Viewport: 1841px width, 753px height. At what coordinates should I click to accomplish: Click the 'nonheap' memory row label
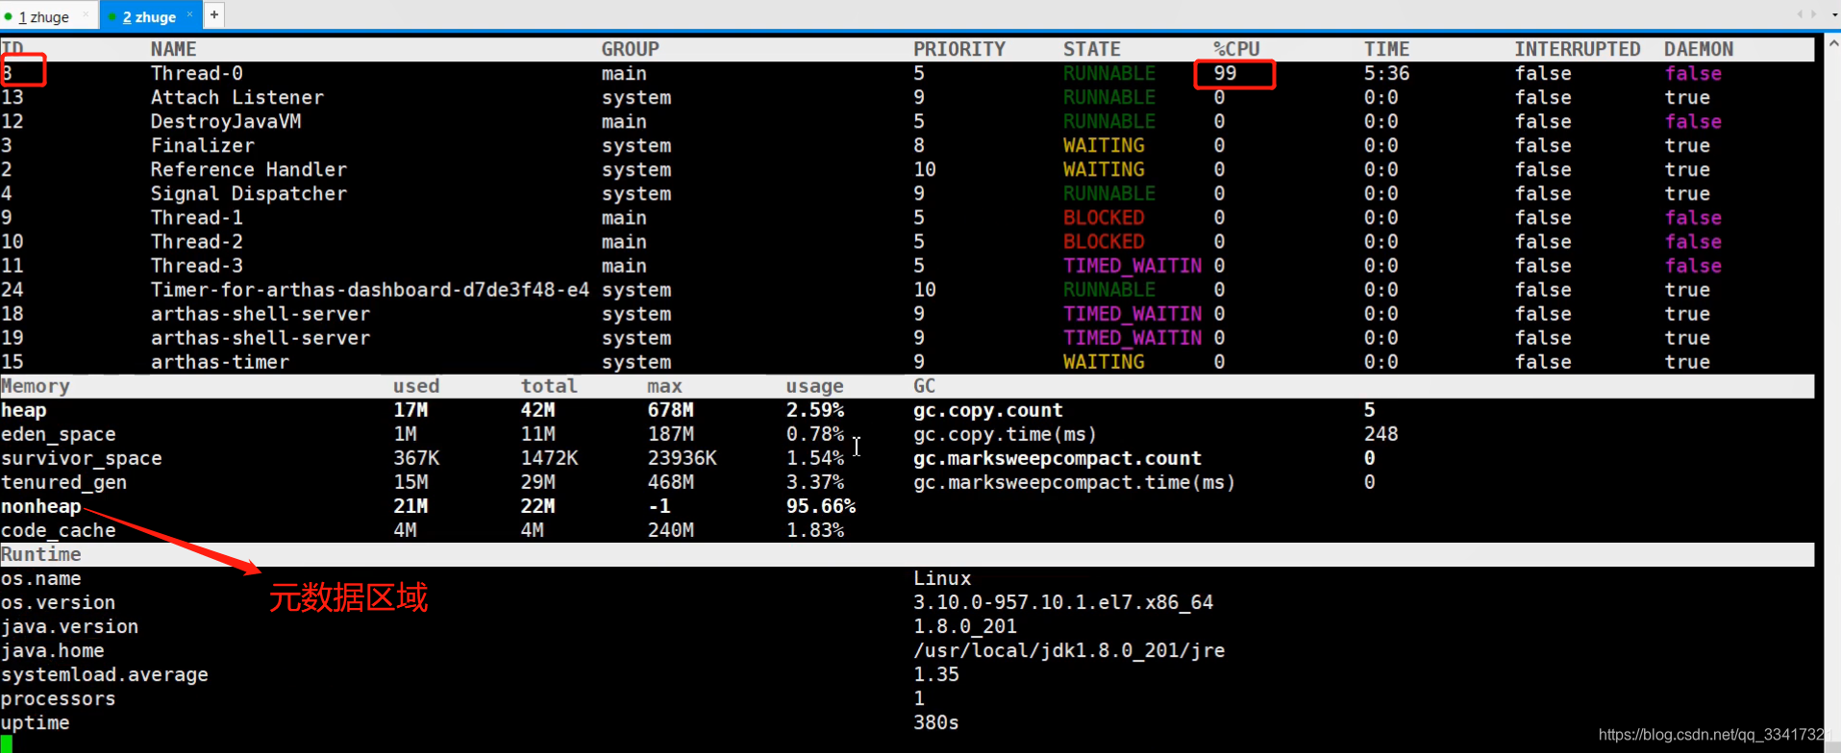[40, 506]
